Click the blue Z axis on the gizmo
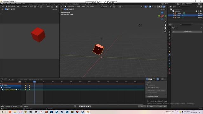The width and height of the screenshot is (203, 114). (162, 13)
